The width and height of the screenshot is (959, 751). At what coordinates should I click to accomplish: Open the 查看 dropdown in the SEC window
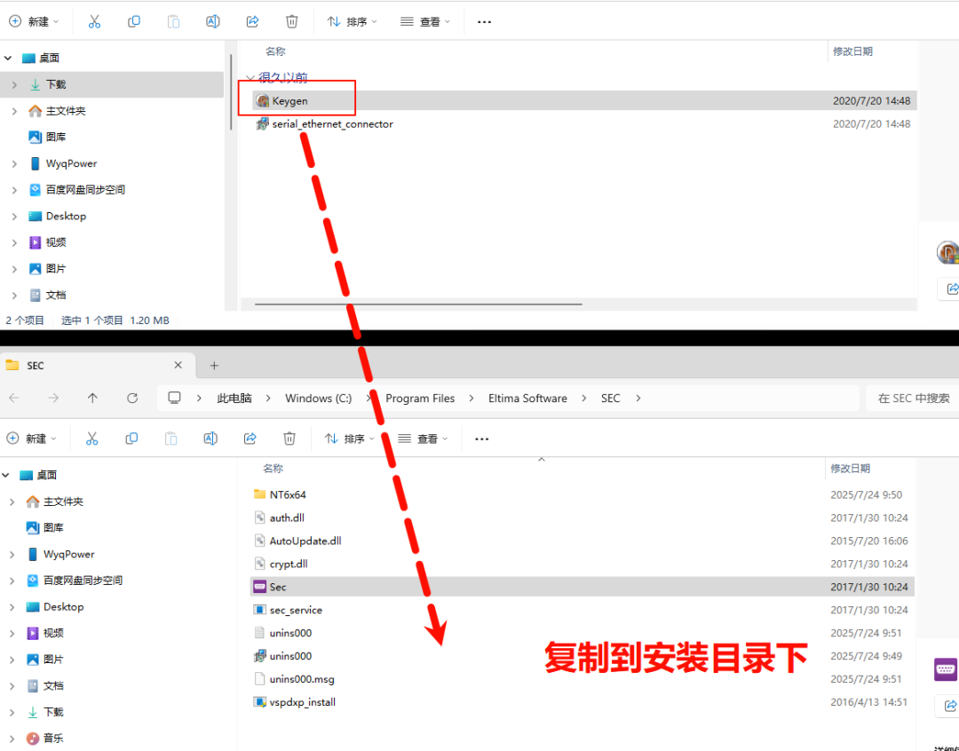(423, 439)
